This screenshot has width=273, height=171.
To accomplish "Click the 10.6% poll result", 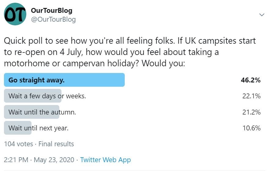I will click(x=251, y=128).
